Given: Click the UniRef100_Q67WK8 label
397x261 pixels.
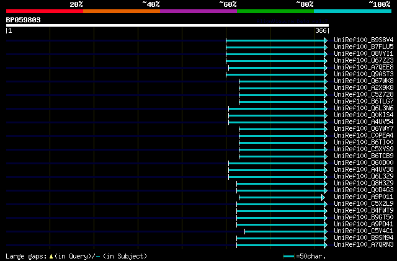Looking at the screenshot, I should [x=364, y=81].
